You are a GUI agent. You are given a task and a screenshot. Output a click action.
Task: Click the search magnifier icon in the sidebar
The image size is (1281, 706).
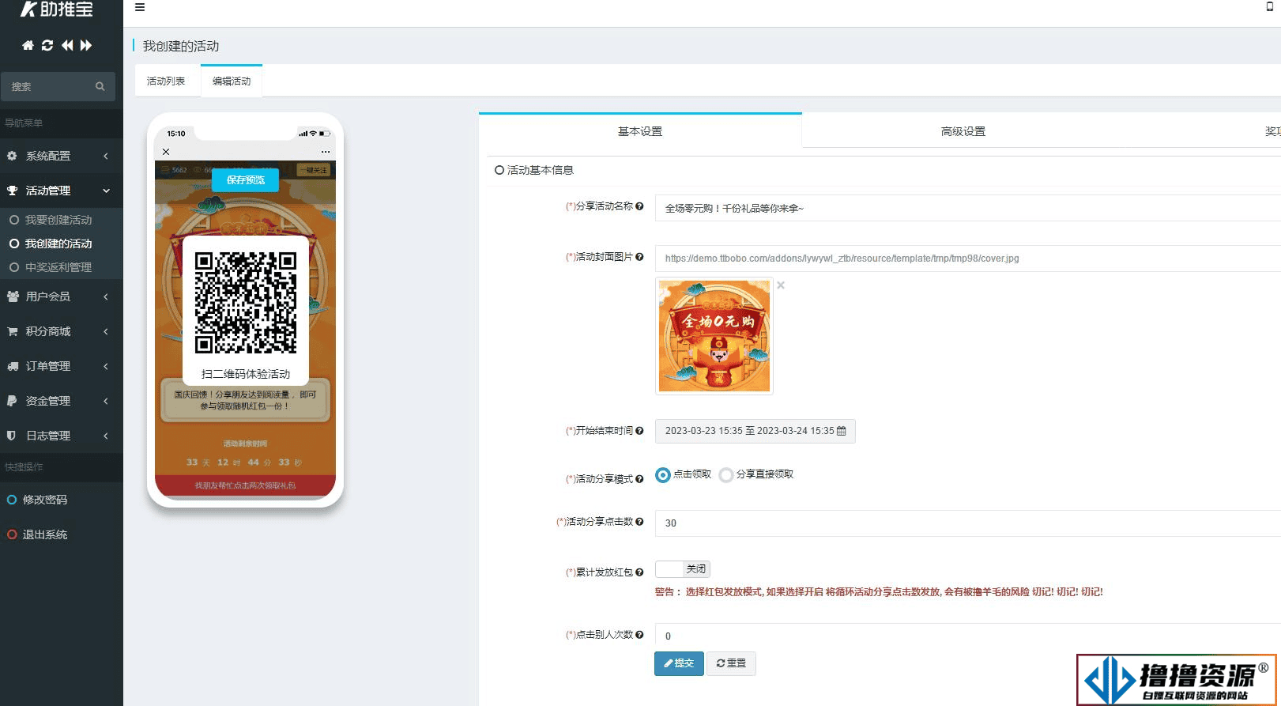[x=100, y=87]
